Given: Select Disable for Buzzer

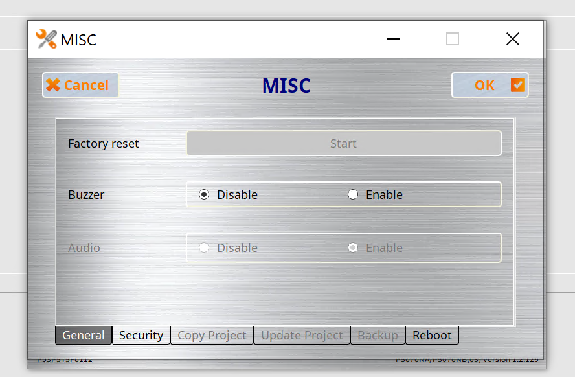Looking at the screenshot, I should [x=204, y=194].
